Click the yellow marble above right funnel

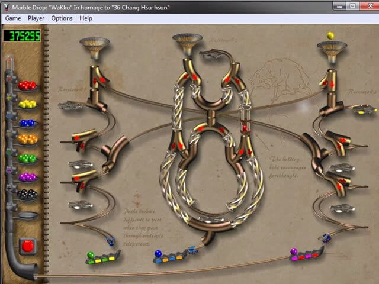(x=330, y=35)
